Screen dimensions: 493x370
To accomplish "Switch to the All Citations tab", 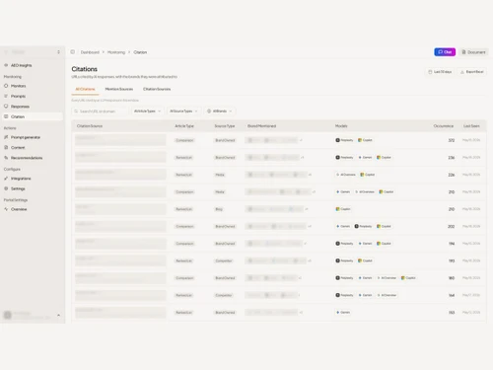I will [x=85, y=89].
